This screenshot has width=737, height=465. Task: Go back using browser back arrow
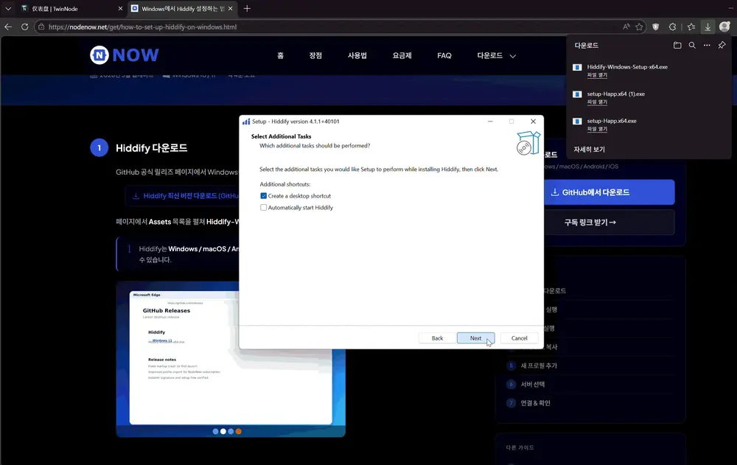click(8, 27)
